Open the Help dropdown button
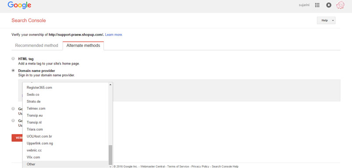 click(x=326, y=21)
